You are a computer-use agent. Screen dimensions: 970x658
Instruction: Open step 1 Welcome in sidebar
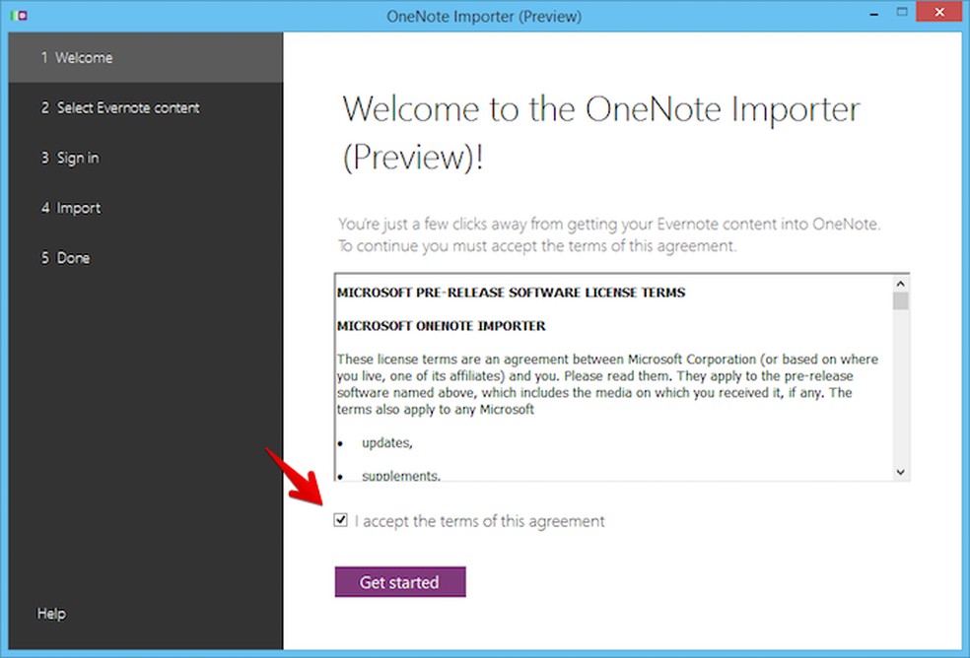[146, 57]
